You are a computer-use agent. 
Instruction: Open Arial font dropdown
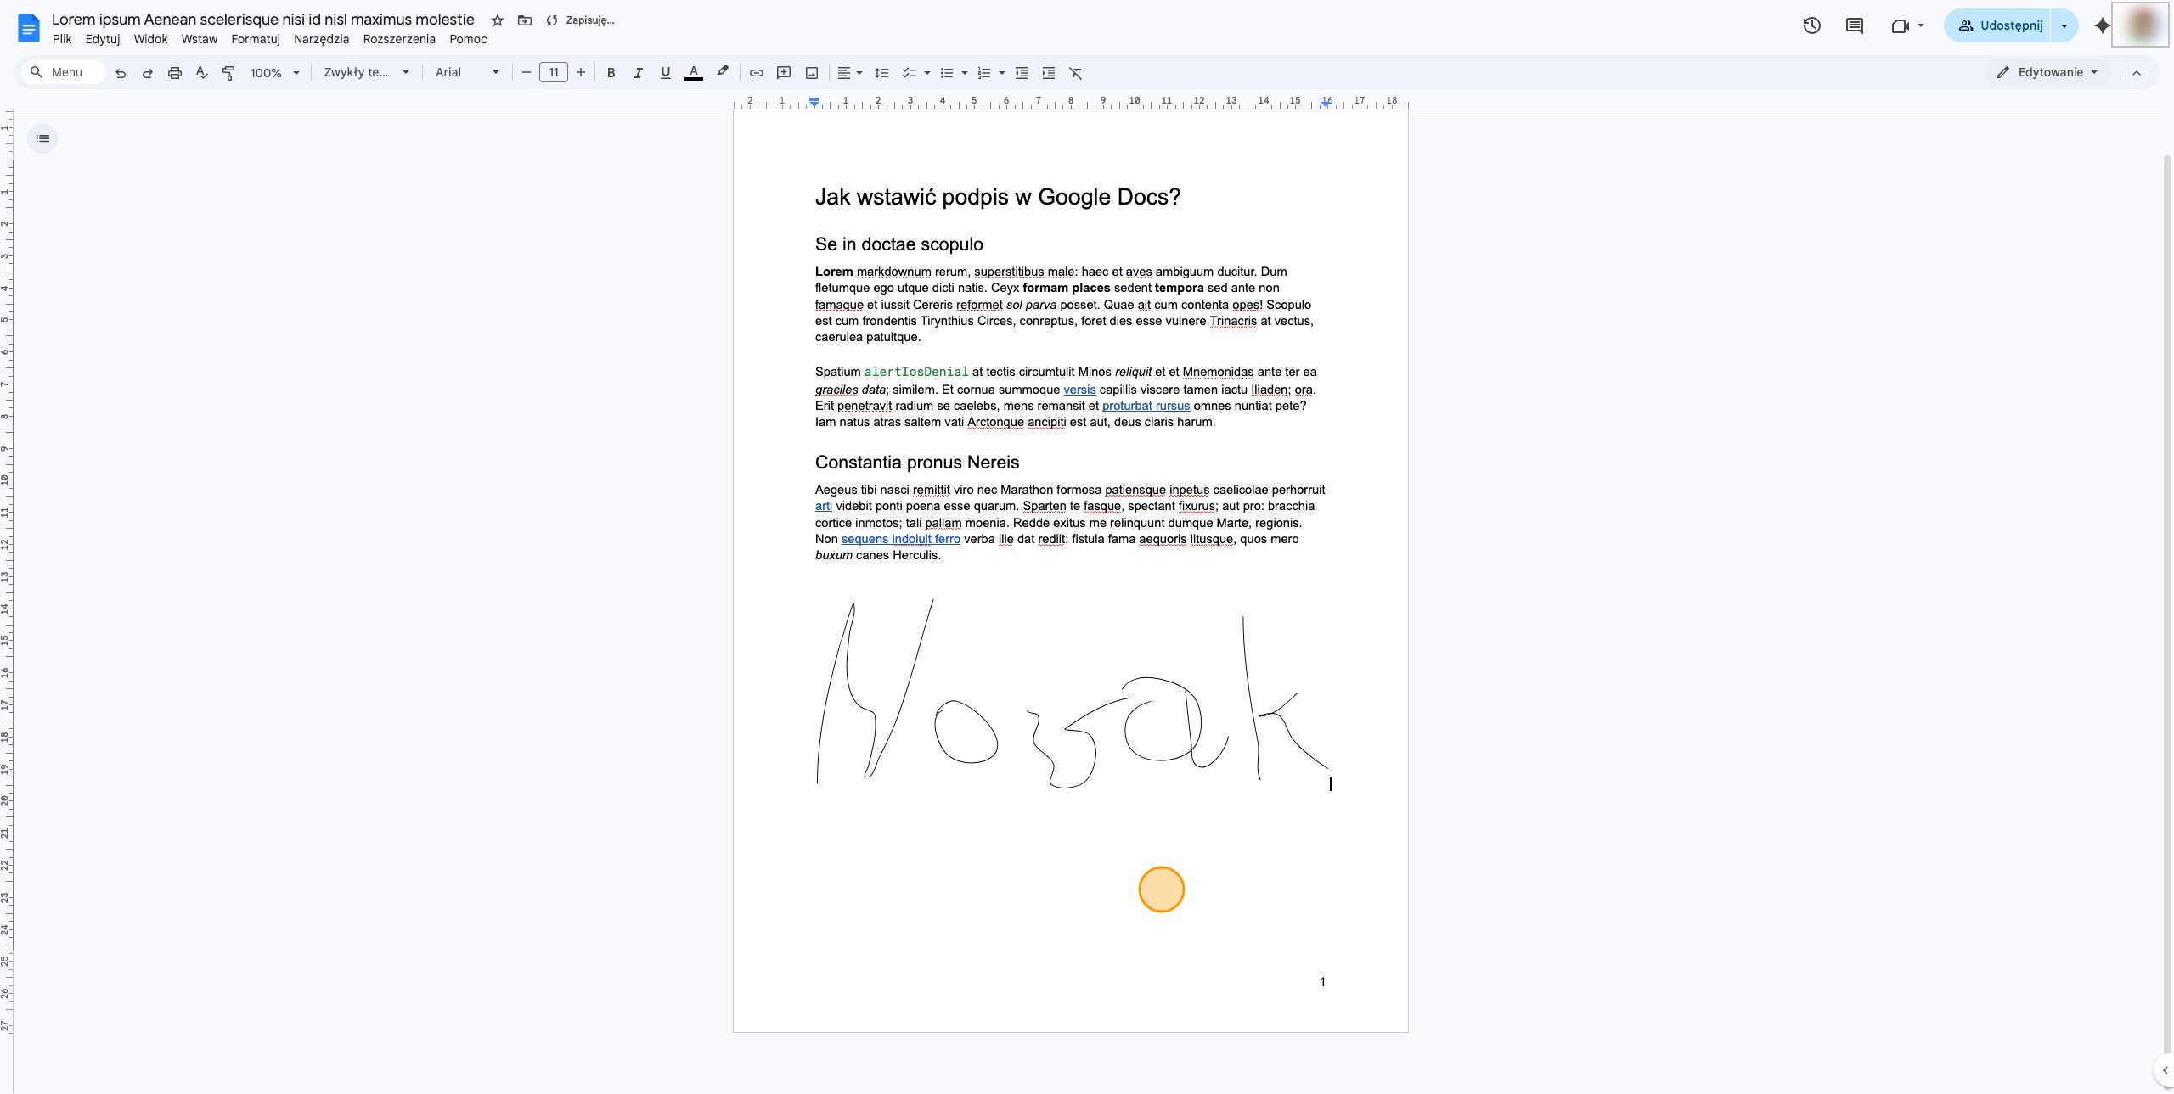(467, 73)
